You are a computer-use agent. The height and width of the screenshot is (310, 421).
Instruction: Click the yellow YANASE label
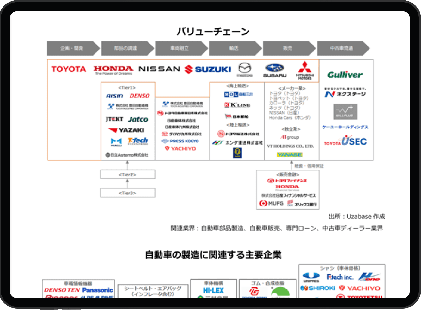[290, 155]
